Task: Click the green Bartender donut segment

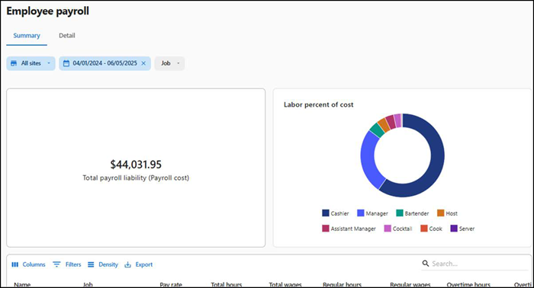Action: pyautogui.click(x=377, y=130)
